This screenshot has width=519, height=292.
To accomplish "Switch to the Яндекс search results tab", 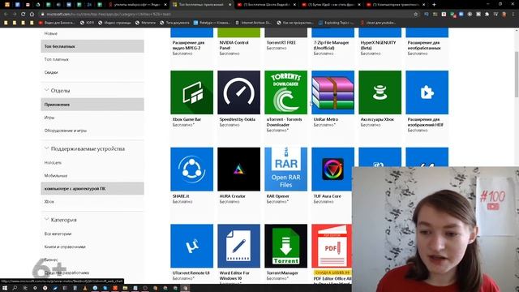I will point(137,5).
